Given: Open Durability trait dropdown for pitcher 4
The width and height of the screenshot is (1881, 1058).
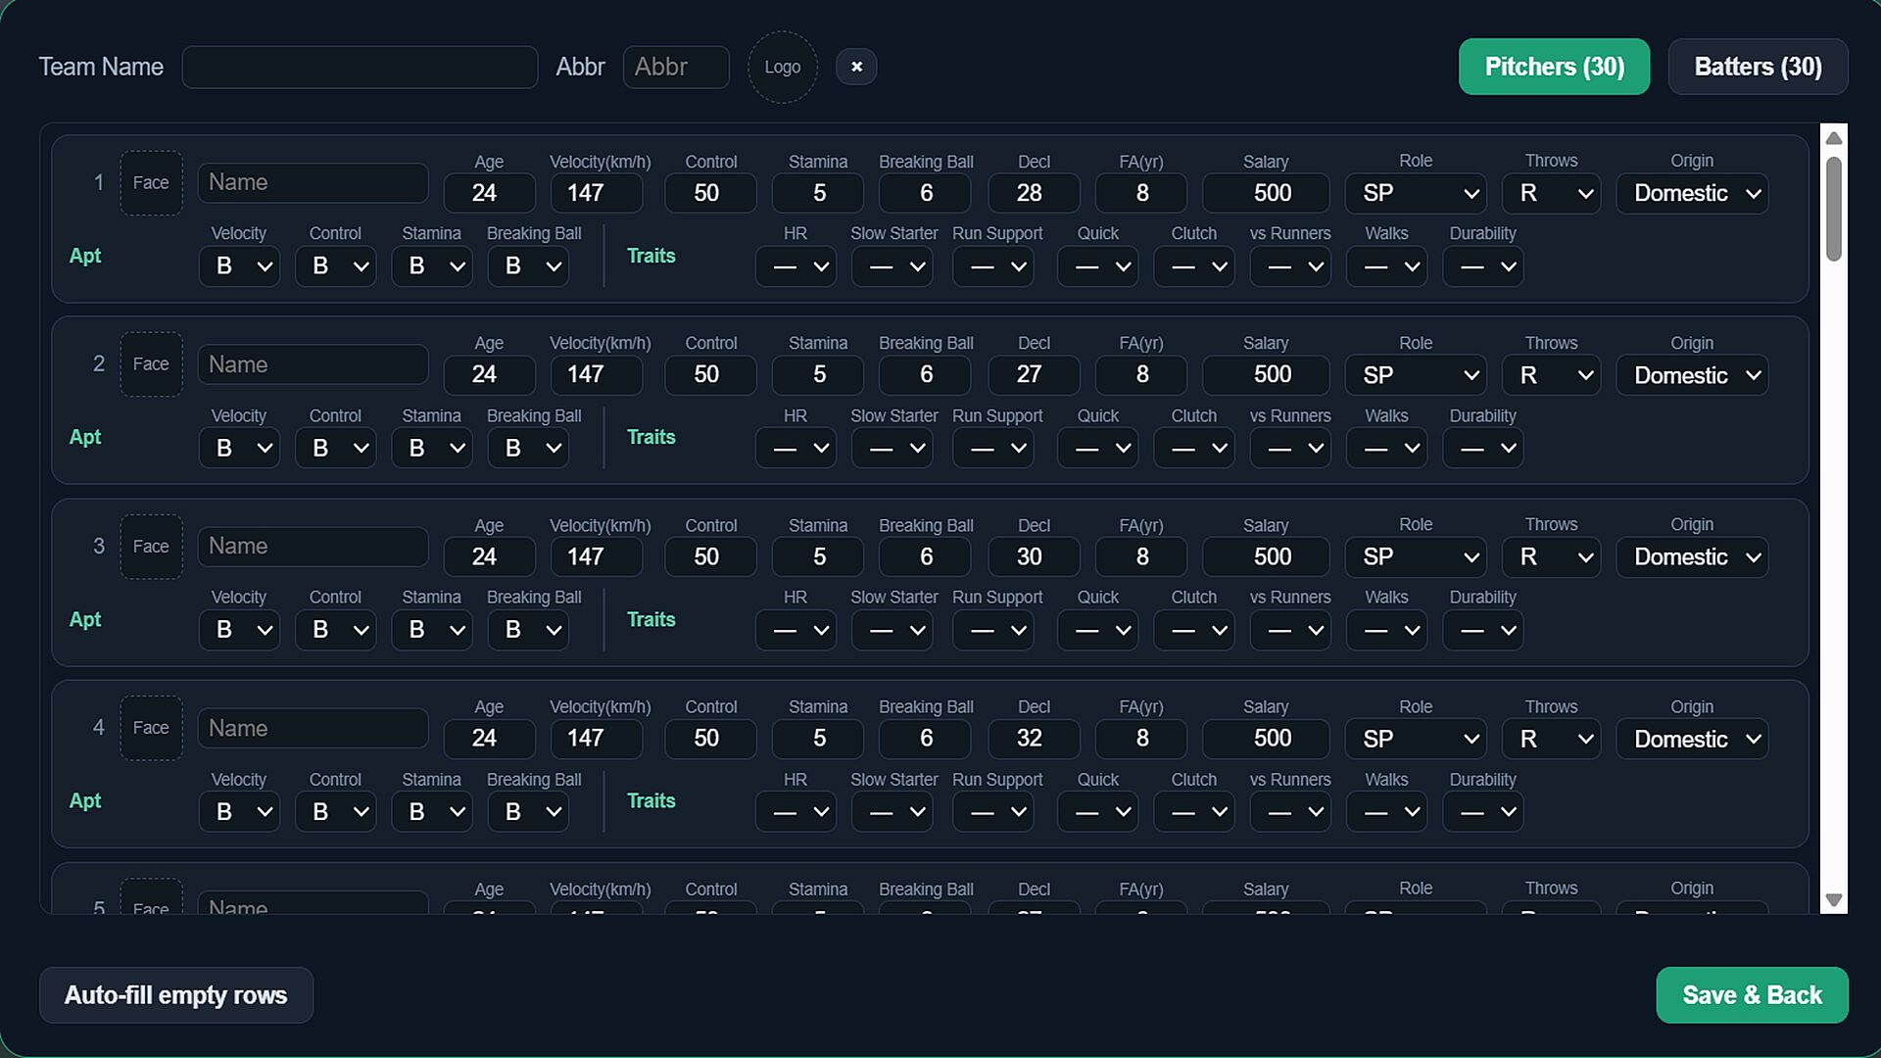Looking at the screenshot, I should coord(1482,811).
